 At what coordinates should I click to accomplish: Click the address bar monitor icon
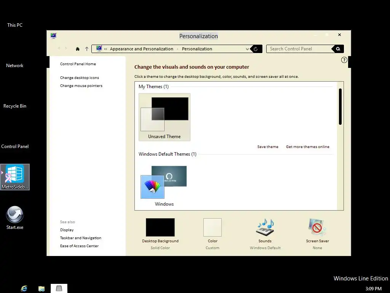pos(99,48)
